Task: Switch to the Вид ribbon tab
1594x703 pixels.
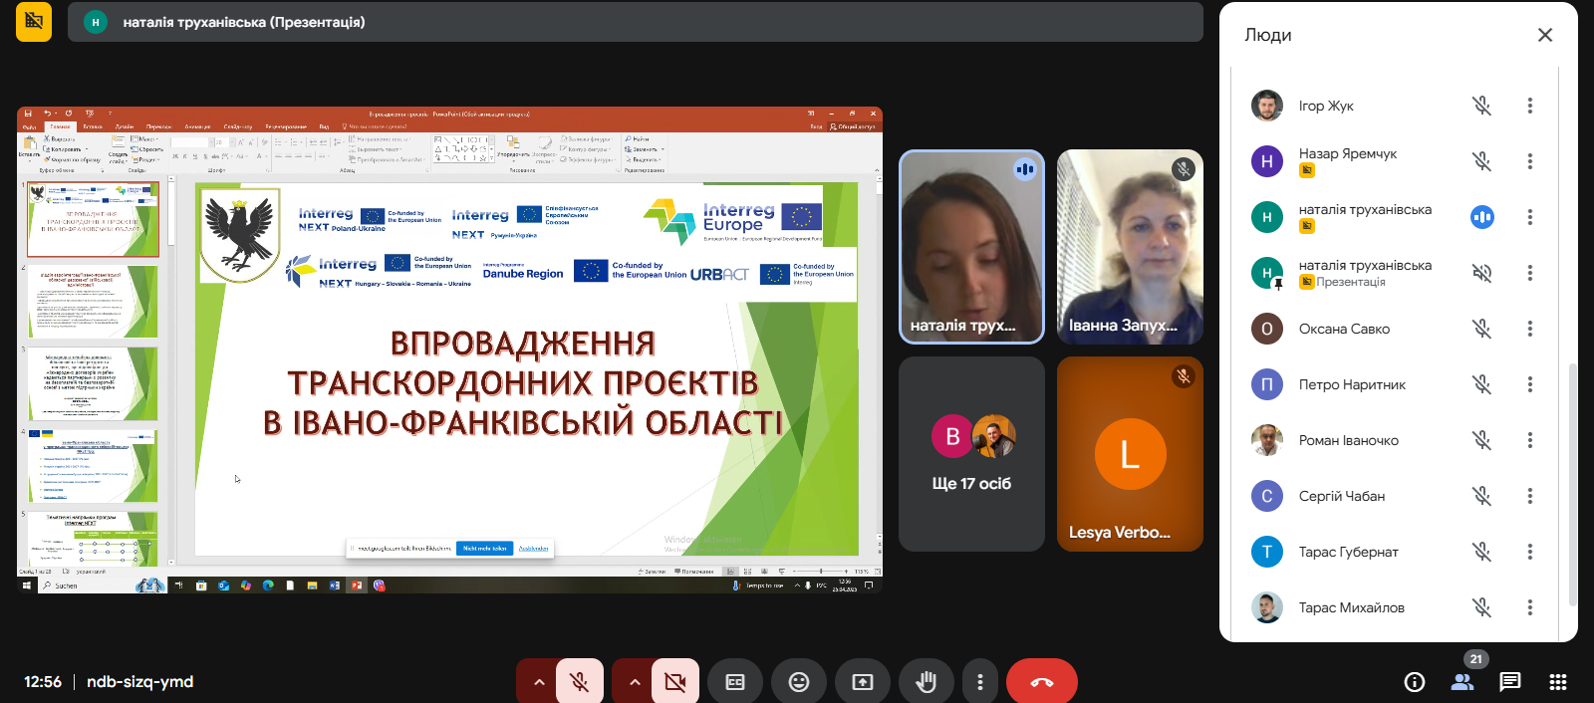Action: click(324, 126)
